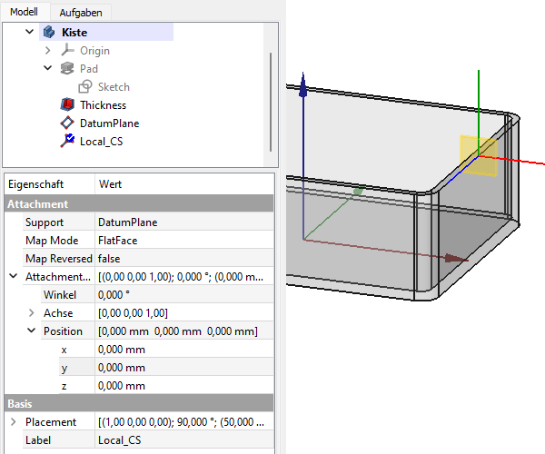Expand the Achse property row
The height and width of the screenshot is (454, 545).
coord(32,313)
